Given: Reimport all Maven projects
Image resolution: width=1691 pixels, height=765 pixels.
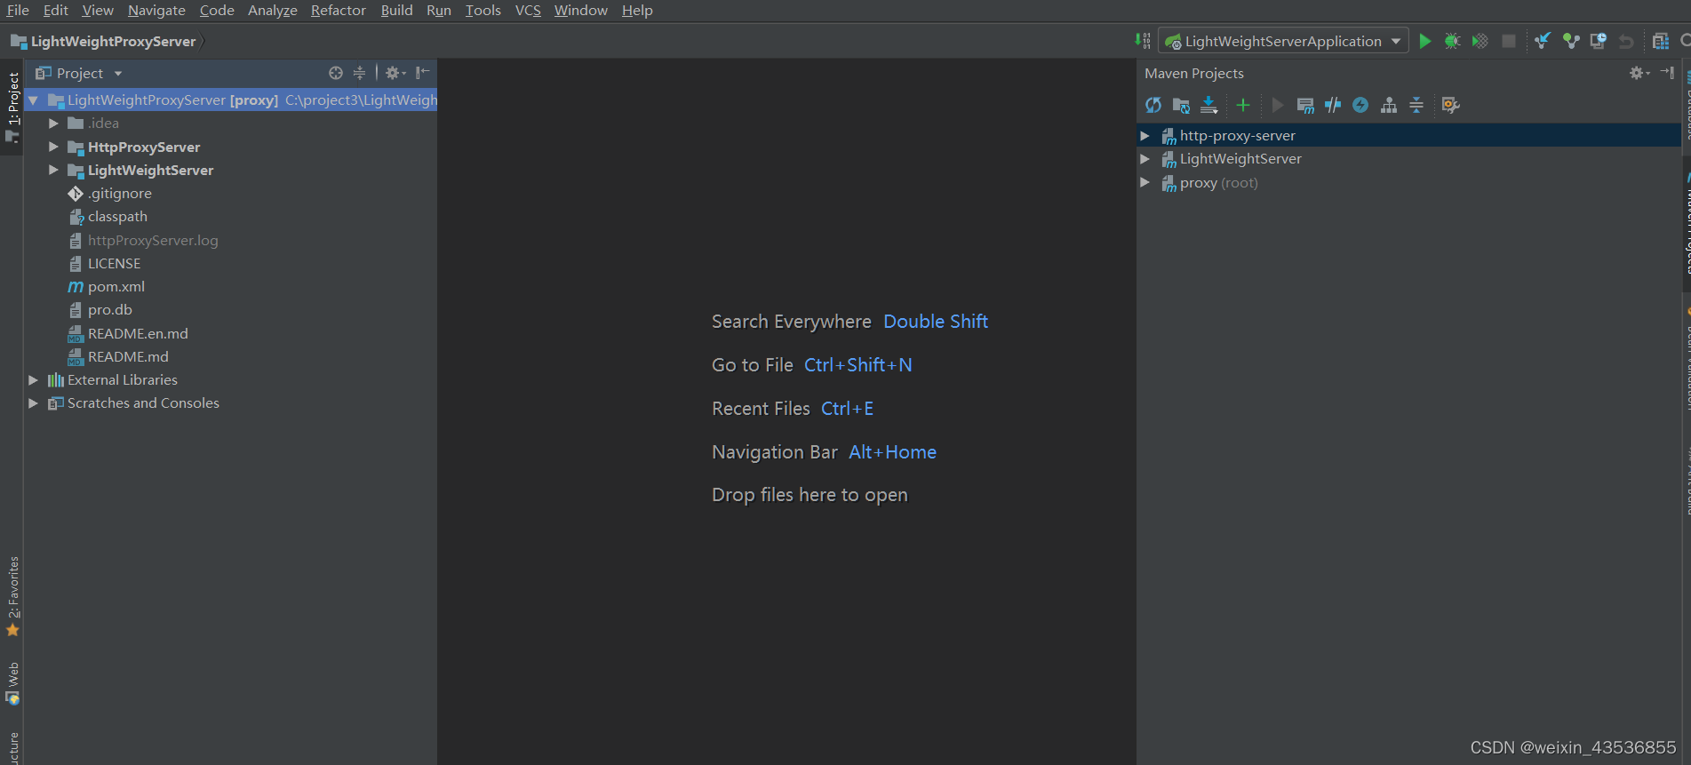Looking at the screenshot, I should (x=1153, y=105).
